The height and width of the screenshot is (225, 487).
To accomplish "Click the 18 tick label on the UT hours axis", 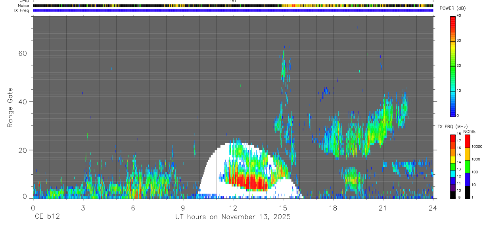I will [x=333, y=208].
